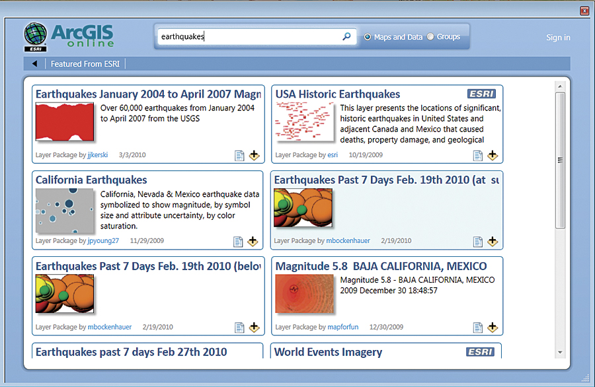
Task: Open details for California Earthquakes
Action: [x=238, y=242]
